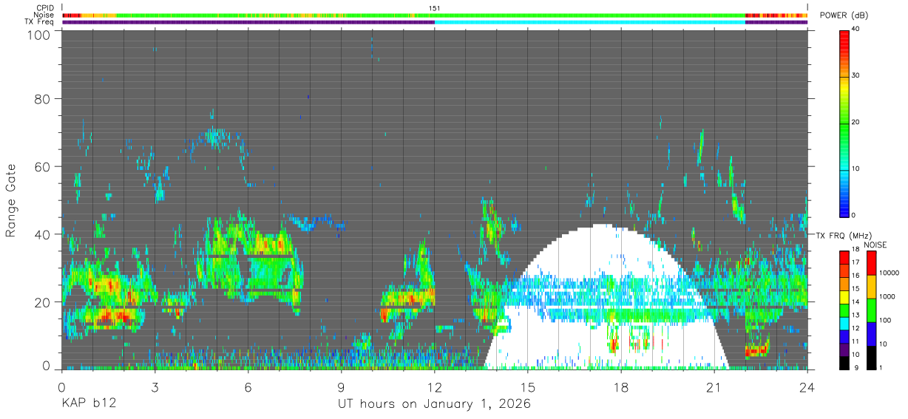Click the POWER (dB) legend title

[842, 15]
